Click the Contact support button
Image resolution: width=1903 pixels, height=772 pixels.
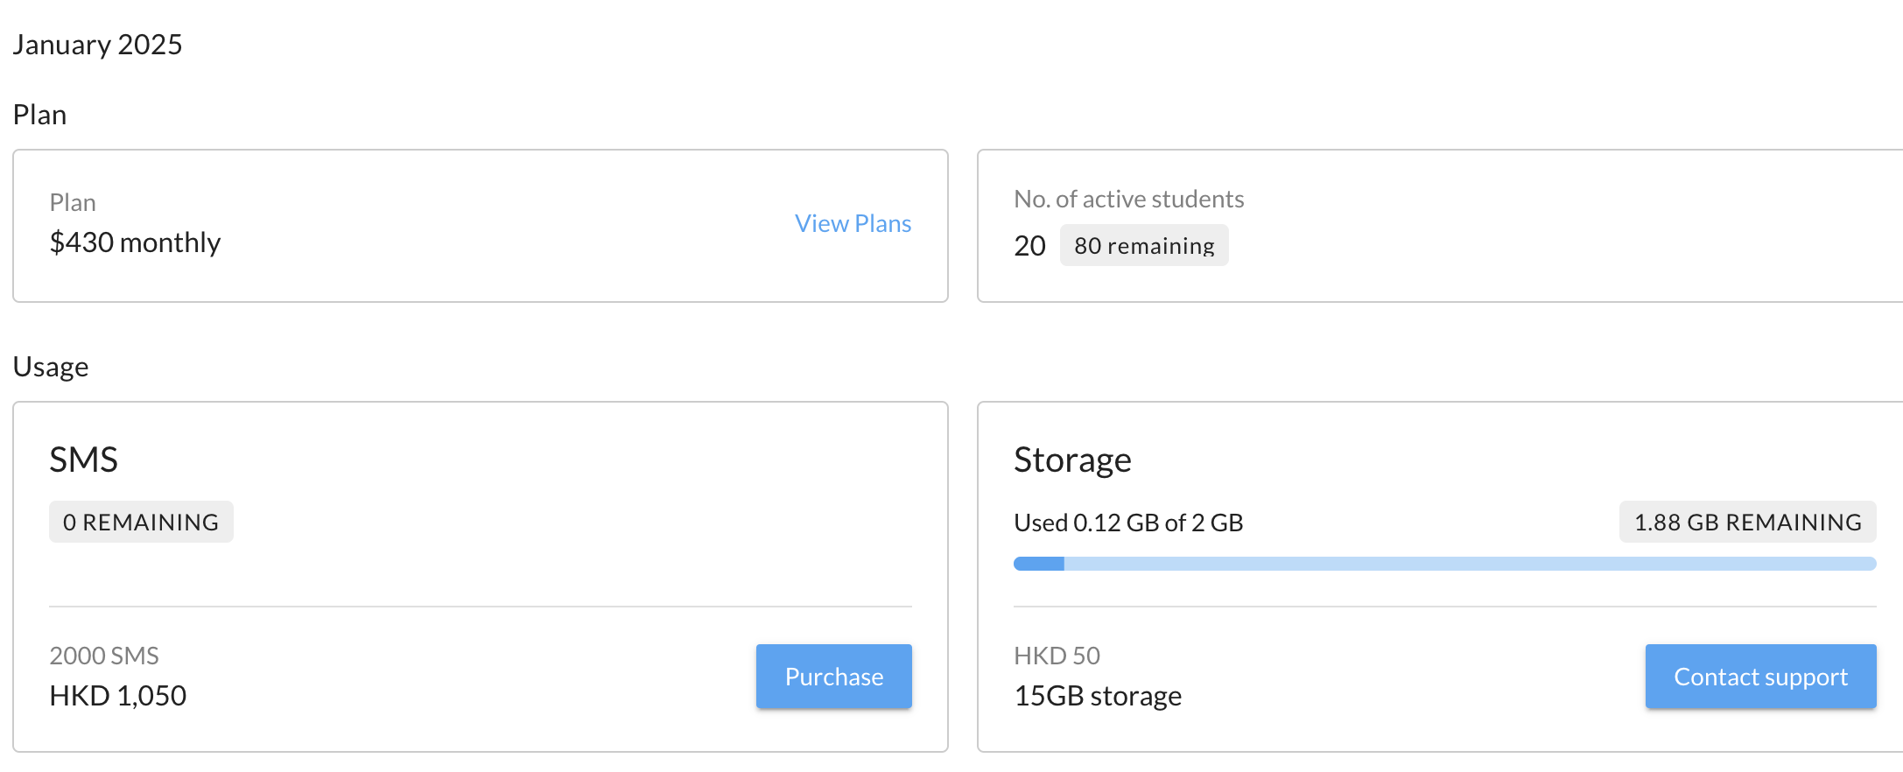(x=1759, y=677)
